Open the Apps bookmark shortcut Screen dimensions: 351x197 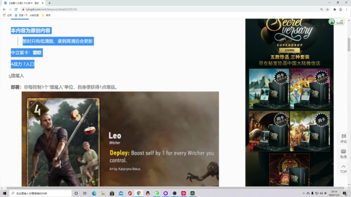[7, 15]
